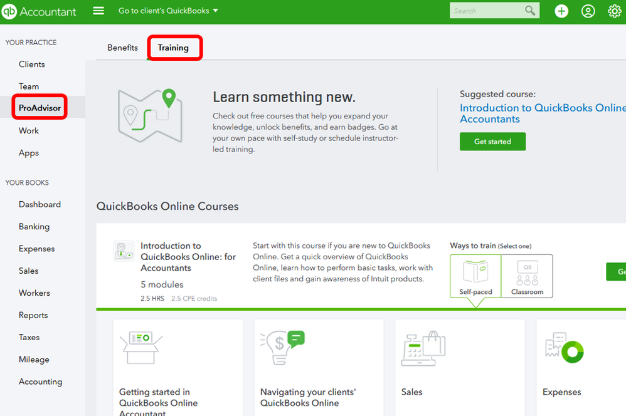This screenshot has width=626, height=416.
Task: Open Accounting in the sidebar
Action: point(40,382)
